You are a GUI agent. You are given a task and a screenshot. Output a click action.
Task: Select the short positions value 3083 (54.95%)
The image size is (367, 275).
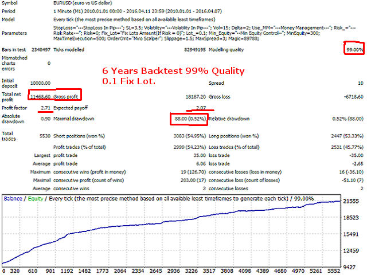(x=190, y=136)
